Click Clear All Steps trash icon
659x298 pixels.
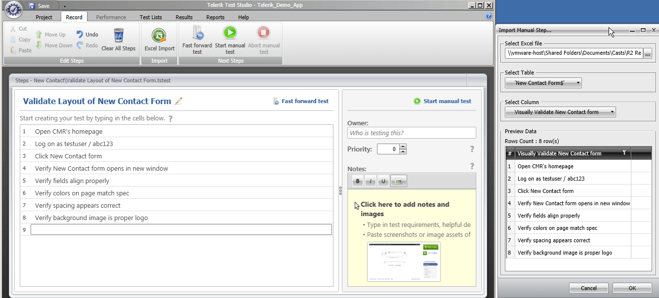119,35
